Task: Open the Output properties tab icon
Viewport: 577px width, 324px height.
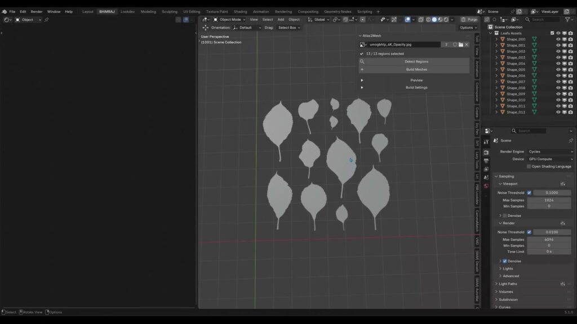Action: (486, 161)
